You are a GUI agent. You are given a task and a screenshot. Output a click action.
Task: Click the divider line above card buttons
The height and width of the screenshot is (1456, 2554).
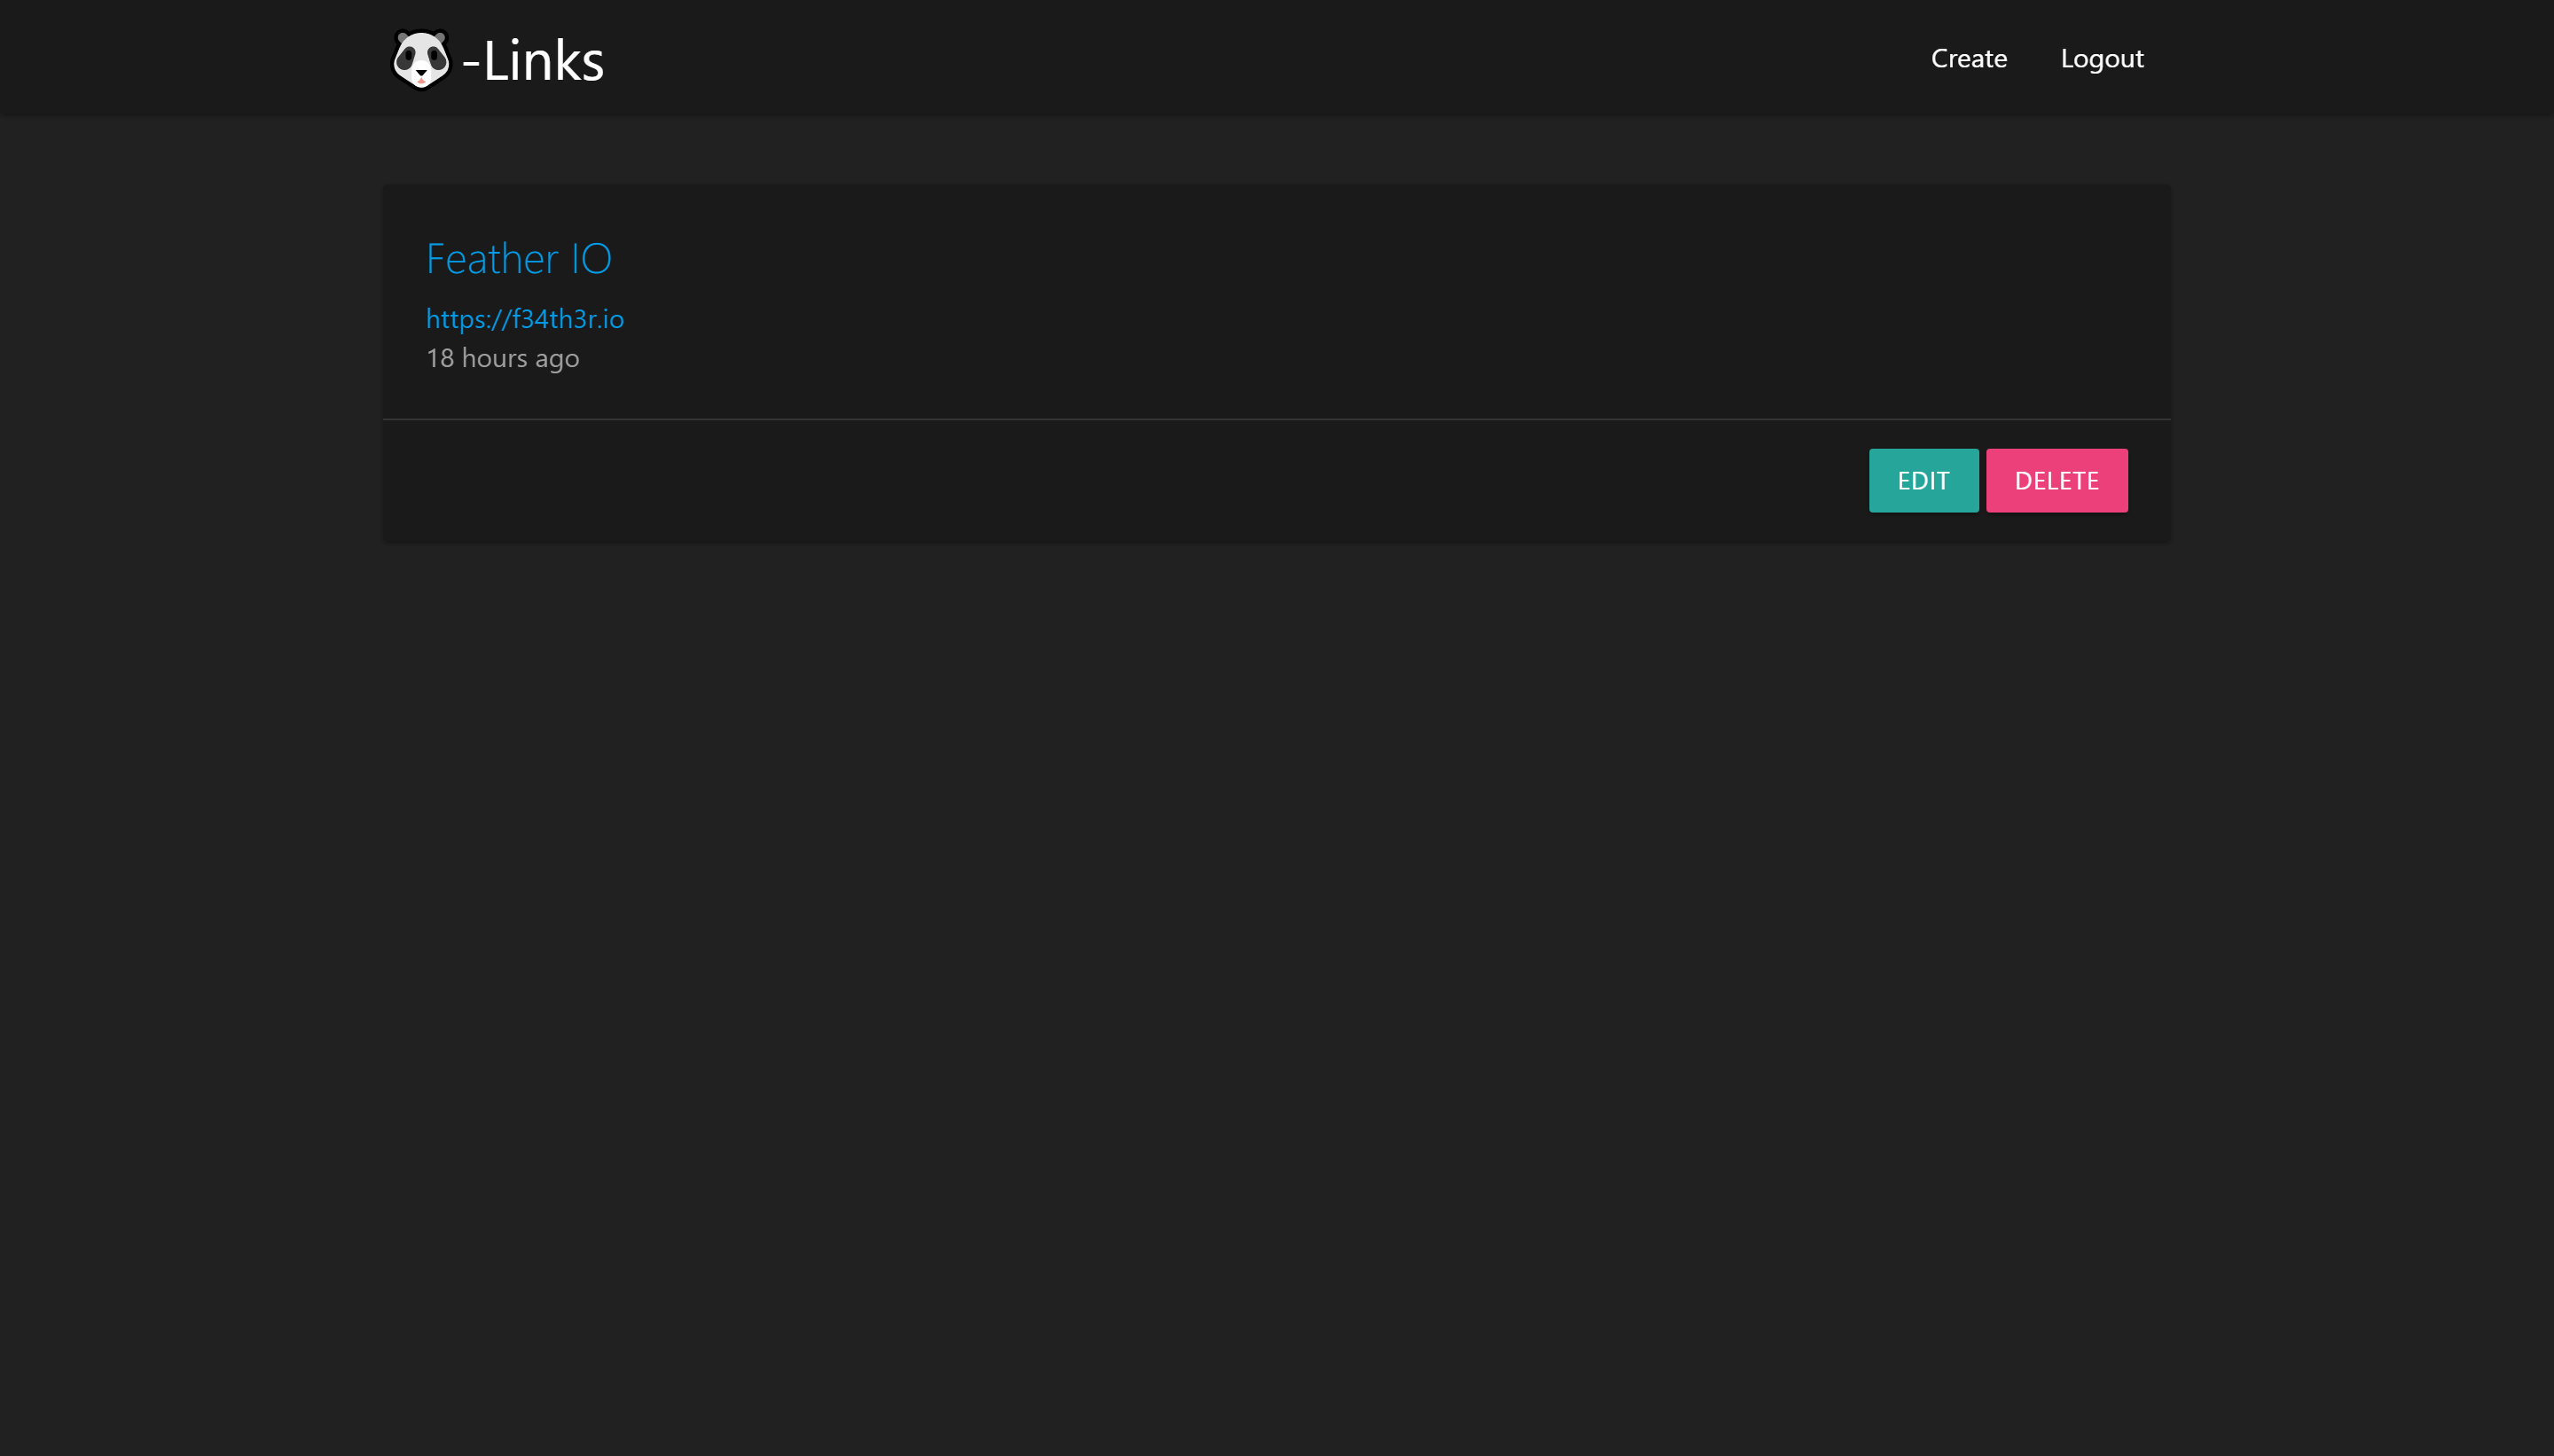click(x=1276, y=419)
